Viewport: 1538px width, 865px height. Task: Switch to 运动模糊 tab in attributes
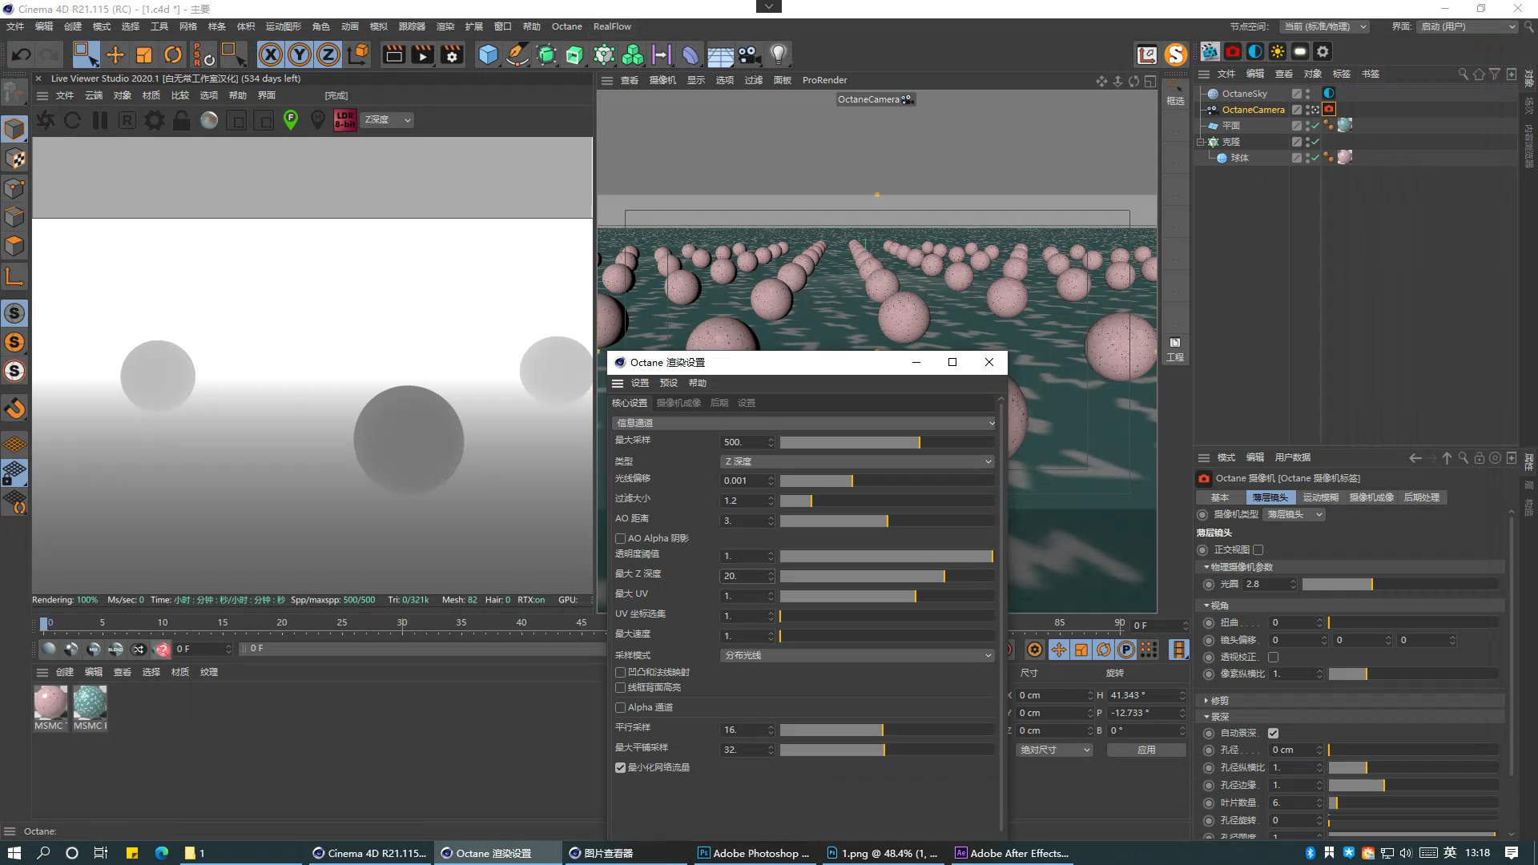click(1320, 497)
